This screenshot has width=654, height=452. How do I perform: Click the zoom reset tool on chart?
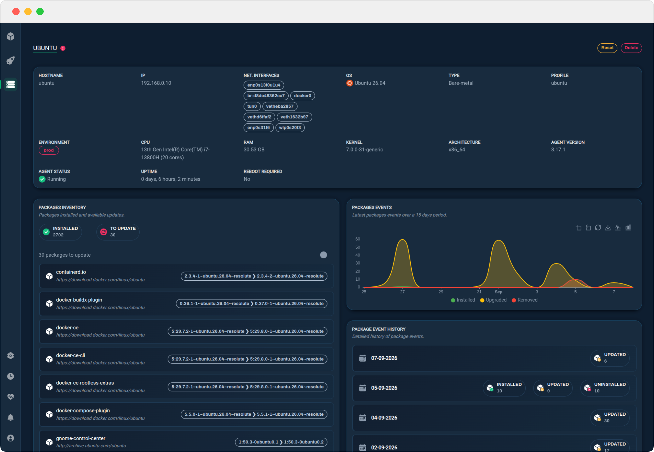coord(588,228)
